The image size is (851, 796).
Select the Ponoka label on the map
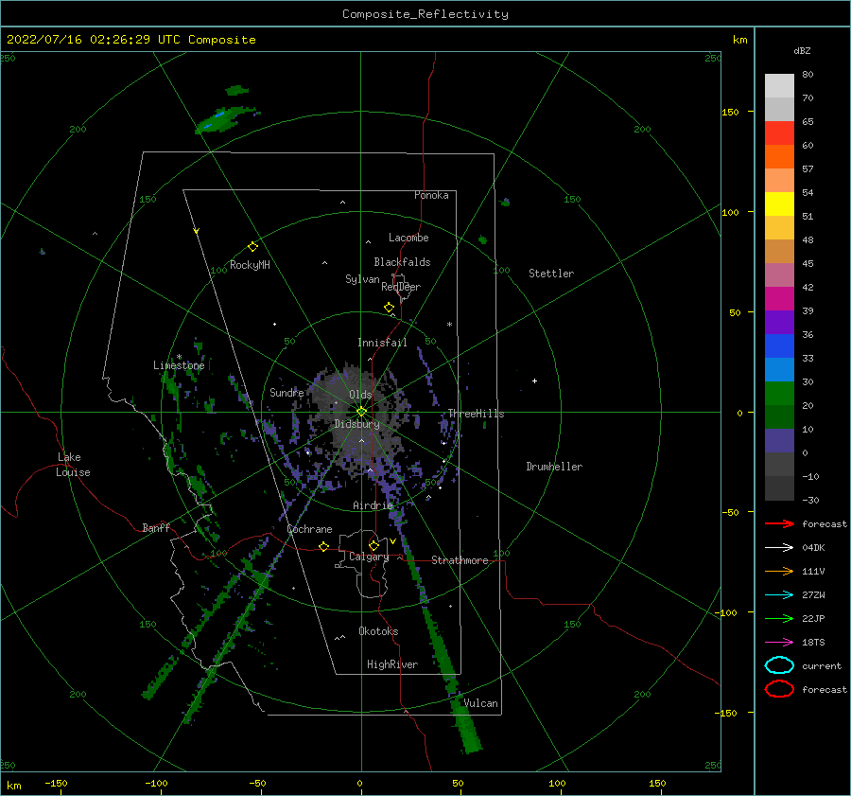pos(431,195)
